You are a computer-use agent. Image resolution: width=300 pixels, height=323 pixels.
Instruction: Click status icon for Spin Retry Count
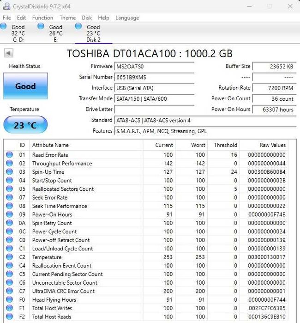tap(9, 223)
